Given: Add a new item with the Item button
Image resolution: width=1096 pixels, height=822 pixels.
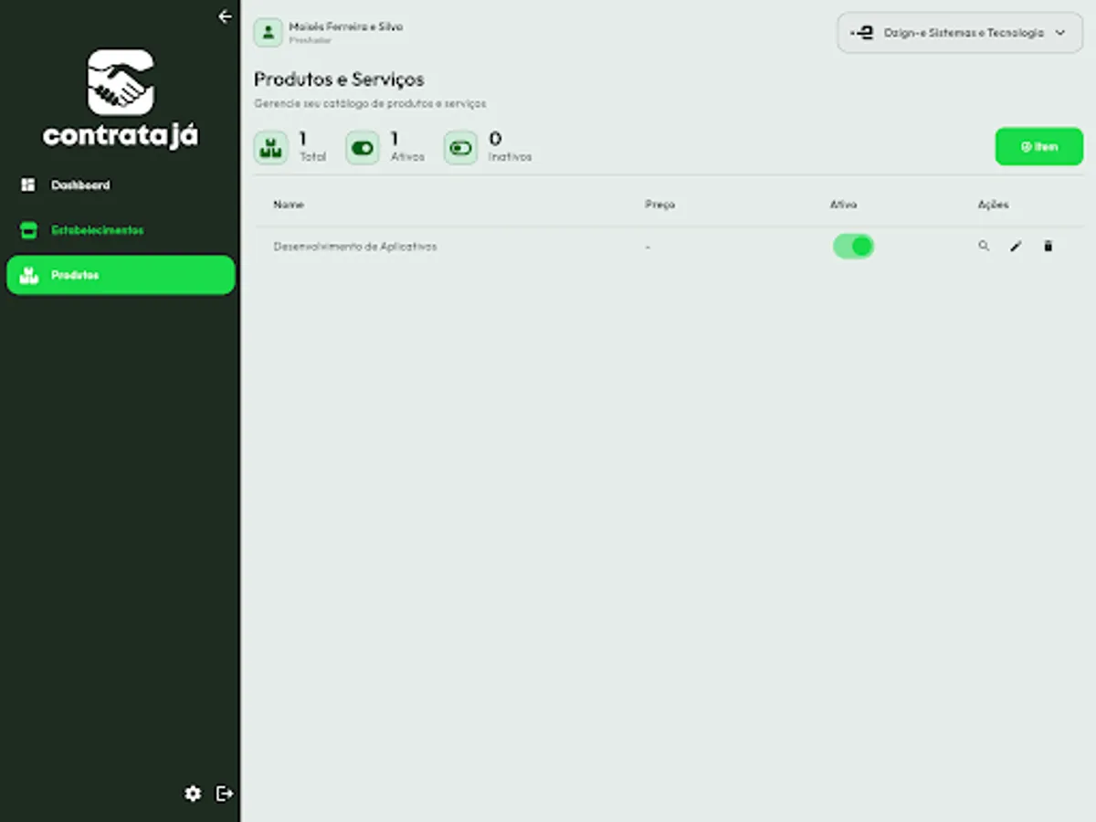Looking at the screenshot, I should coord(1039,147).
